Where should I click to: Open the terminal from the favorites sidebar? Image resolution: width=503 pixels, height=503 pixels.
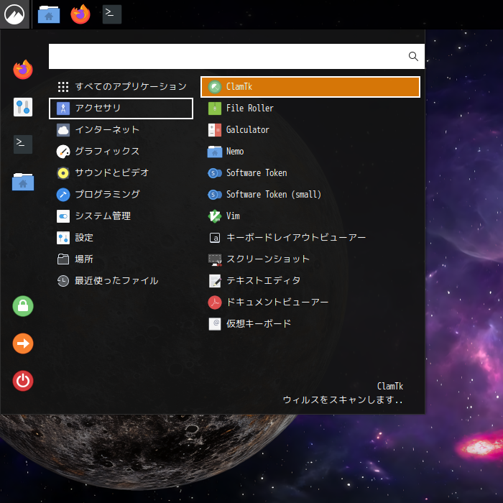[23, 144]
